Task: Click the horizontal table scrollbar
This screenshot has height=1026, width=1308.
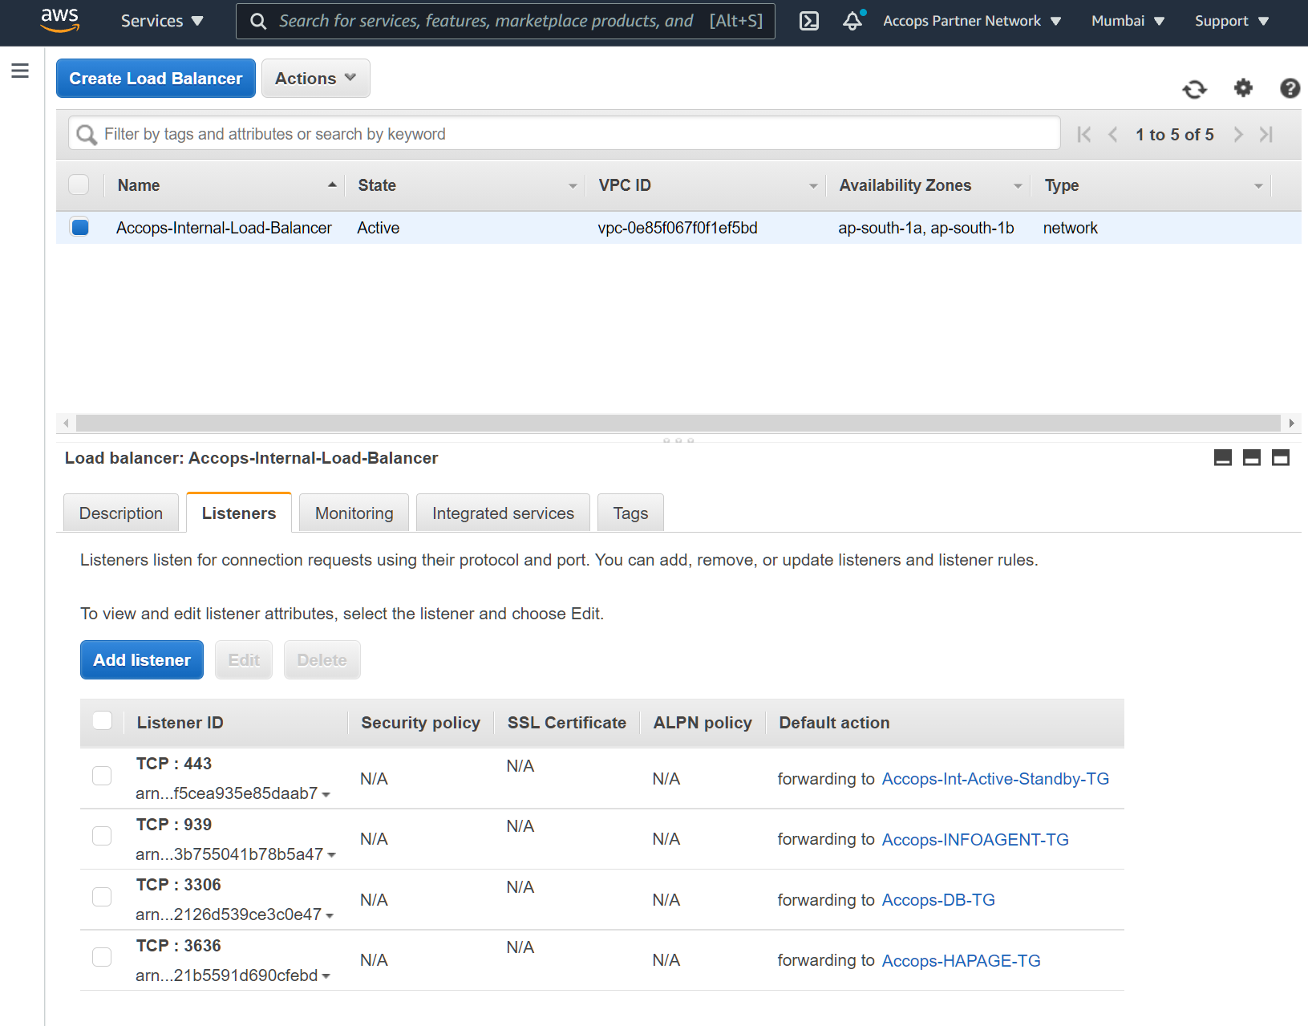Action: pyautogui.click(x=678, y=423)
